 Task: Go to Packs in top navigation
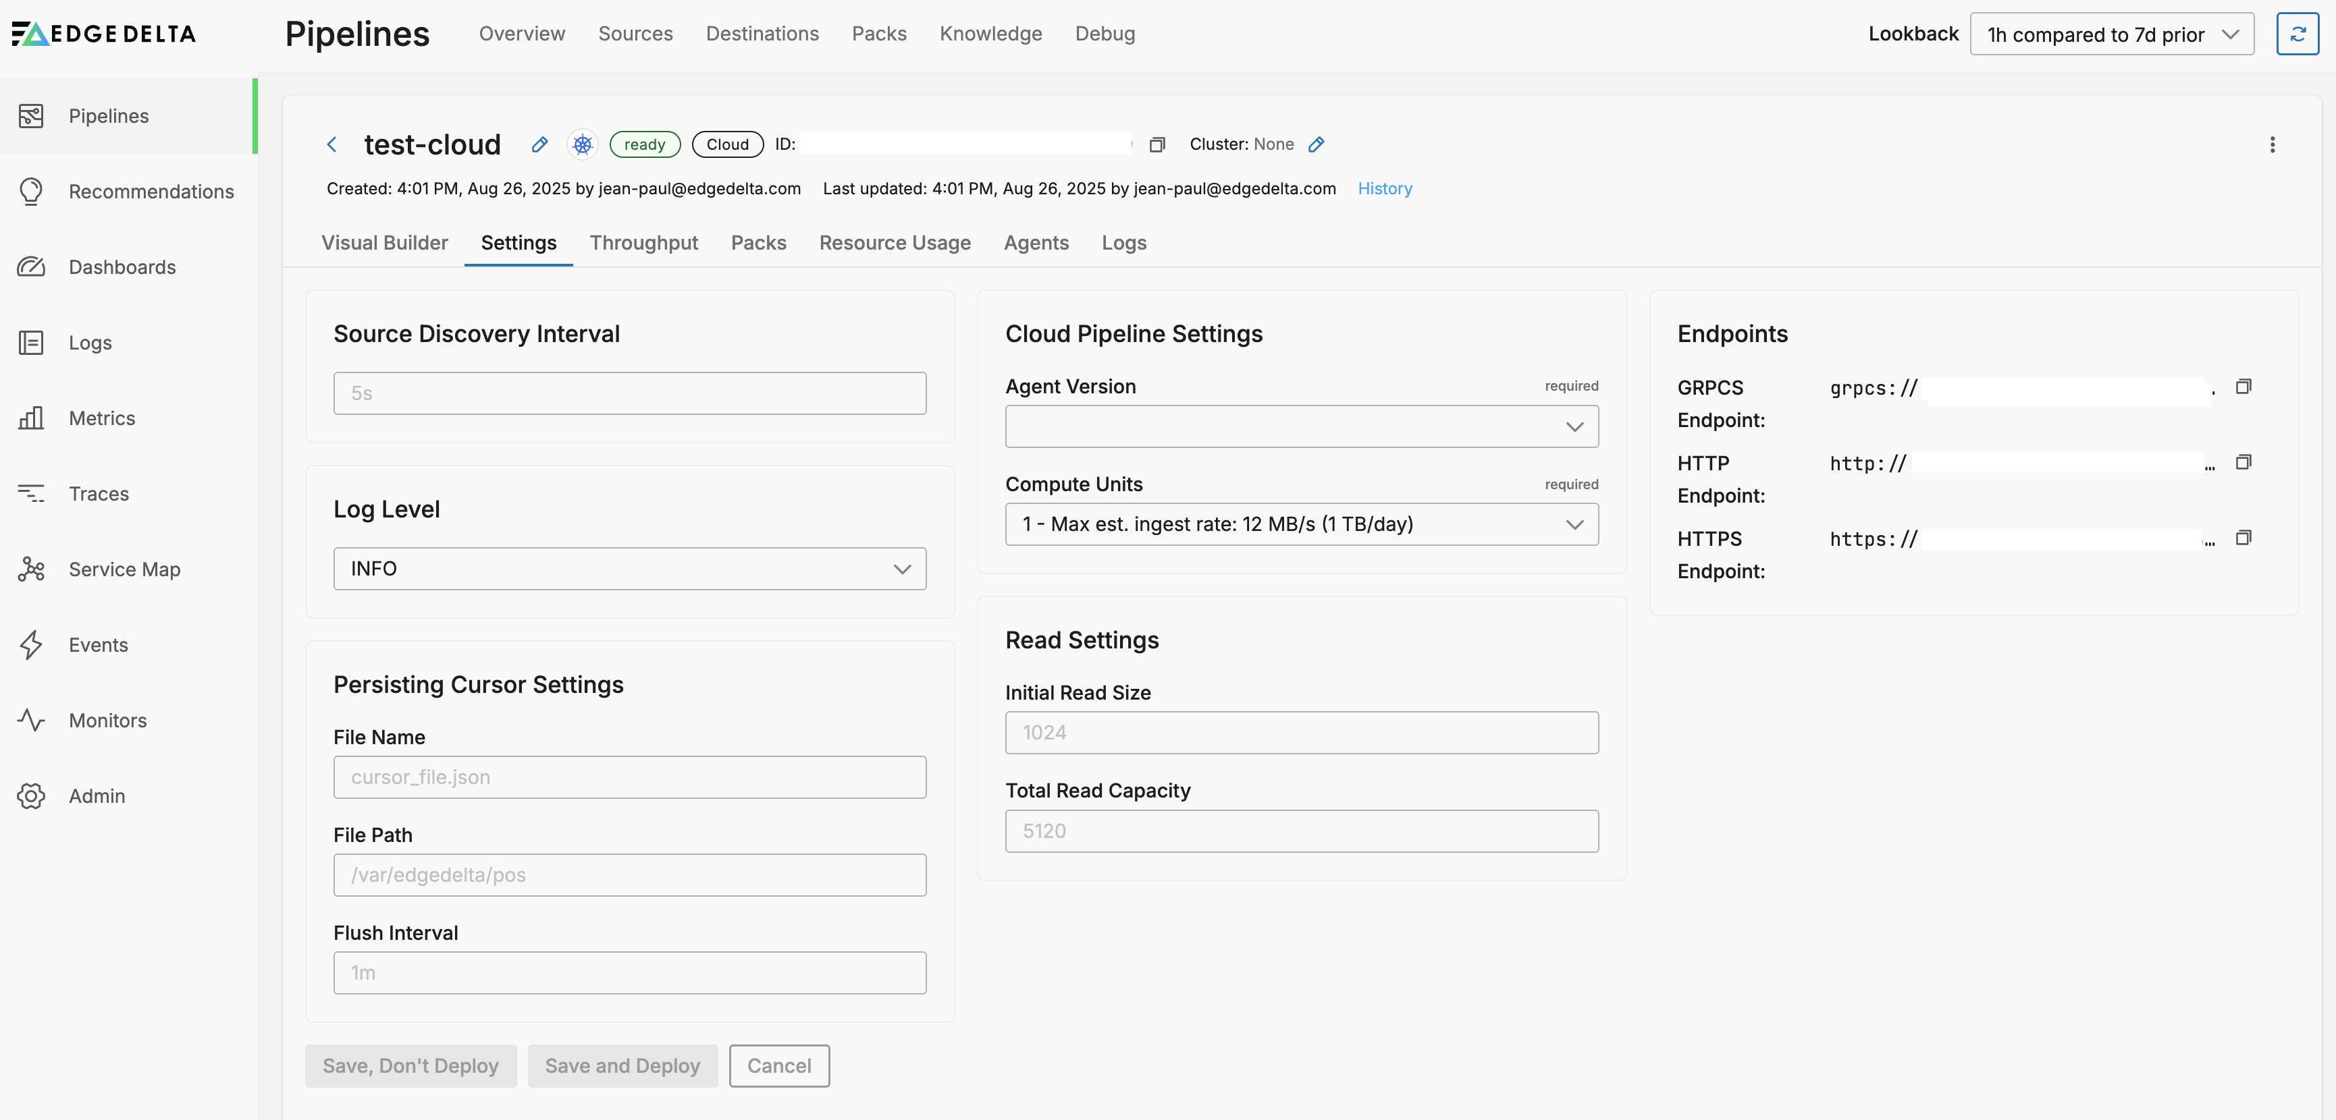[879, 34]
